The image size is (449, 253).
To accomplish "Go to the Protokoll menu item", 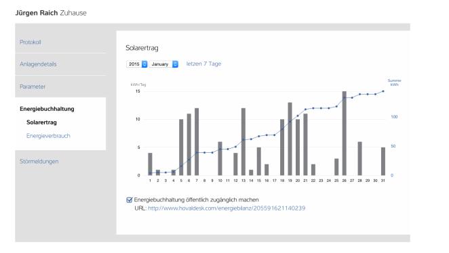I will pyautogui.click(x=31, y=42).
